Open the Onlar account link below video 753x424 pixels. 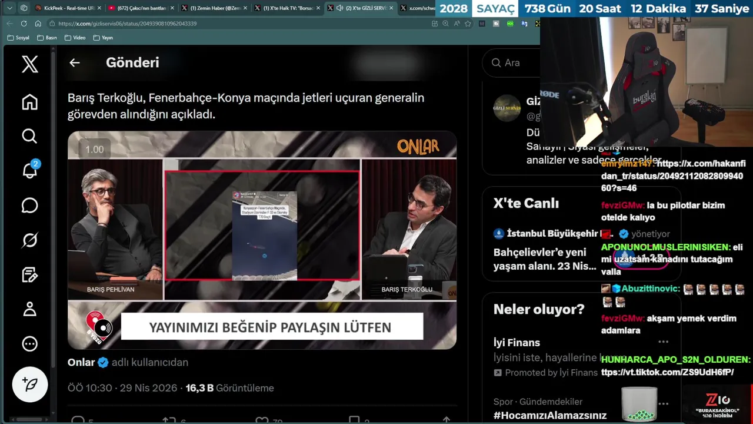pos(81,362)
